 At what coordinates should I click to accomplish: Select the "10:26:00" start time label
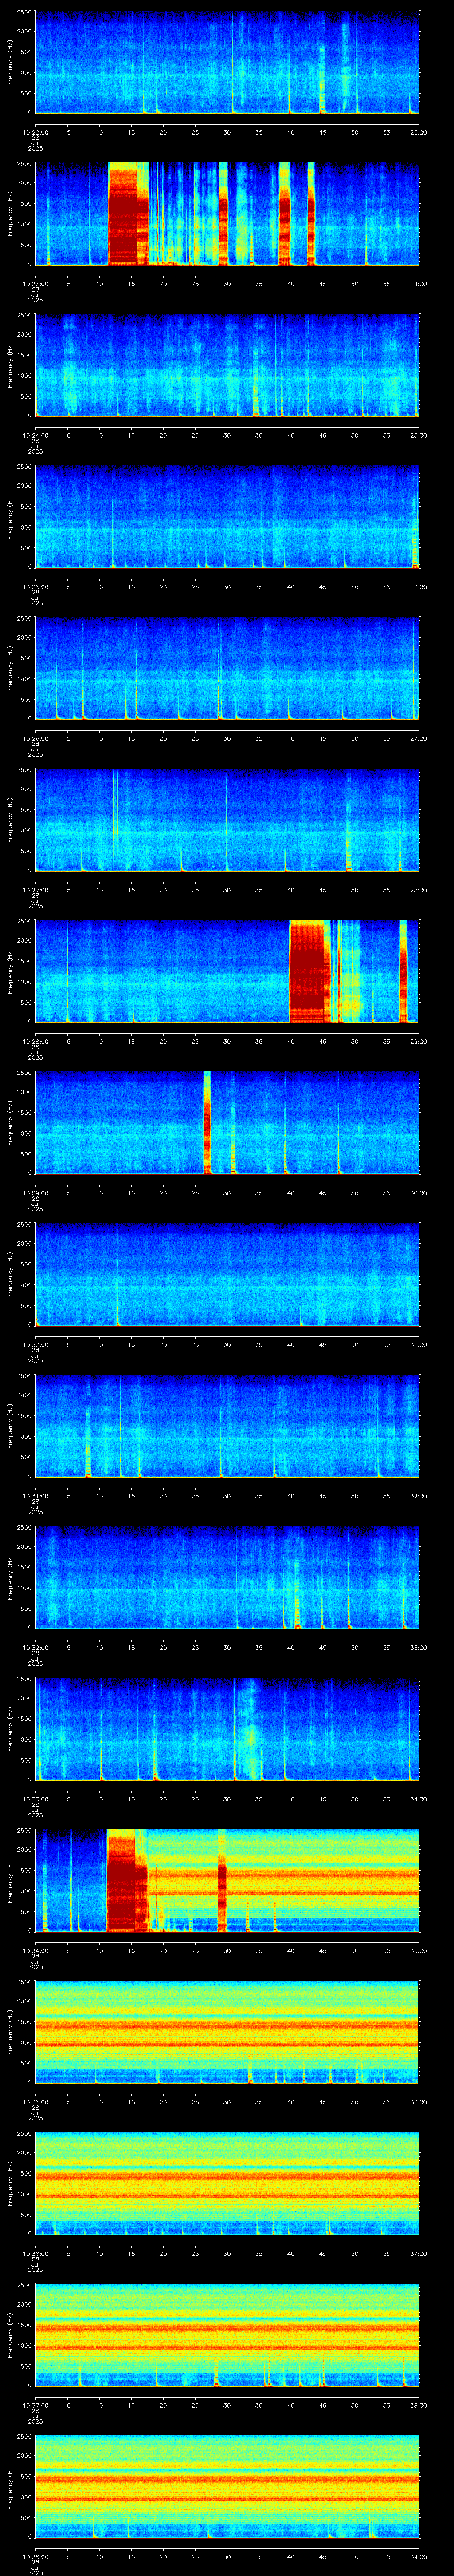pyautogui.click(x=35, y=738)
